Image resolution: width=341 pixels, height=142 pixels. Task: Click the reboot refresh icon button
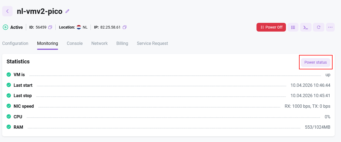[x=318, y=27]
